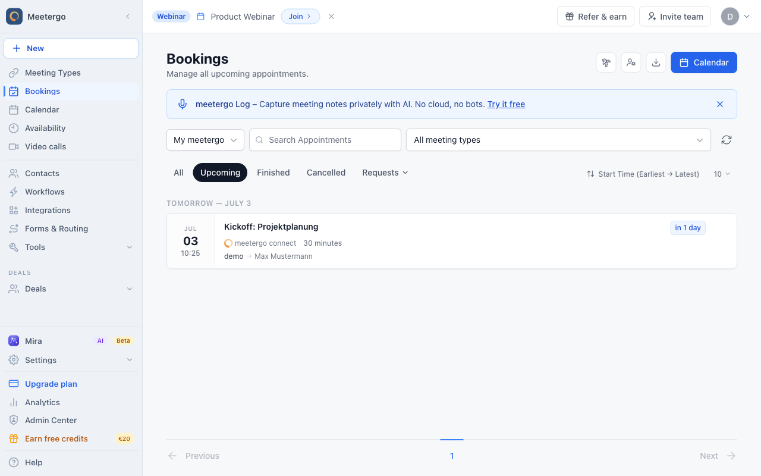This screenshot has width=761, height=476.
Task: Refresh the bookings list
Action: 727,140
